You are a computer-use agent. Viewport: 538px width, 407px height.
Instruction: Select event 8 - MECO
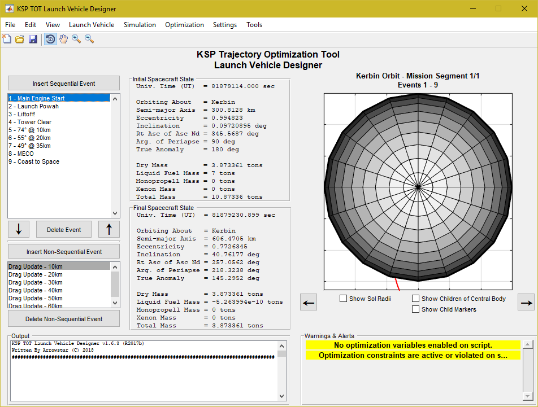[59, 154]
